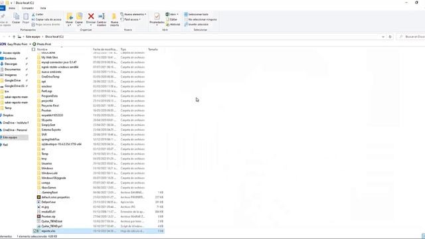Switch to the Vista ribbon tab
Screen dimensions: 425x239
(42, 8)
